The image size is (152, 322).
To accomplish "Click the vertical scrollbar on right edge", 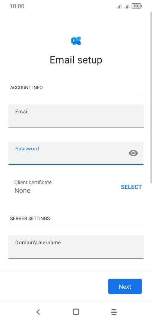I will point(151,98).
